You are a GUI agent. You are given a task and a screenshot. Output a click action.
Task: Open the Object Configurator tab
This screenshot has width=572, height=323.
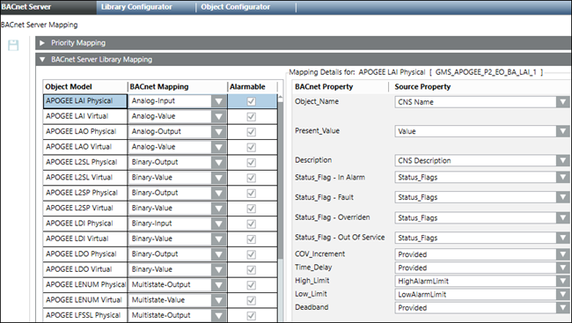(x=235, y=7)
